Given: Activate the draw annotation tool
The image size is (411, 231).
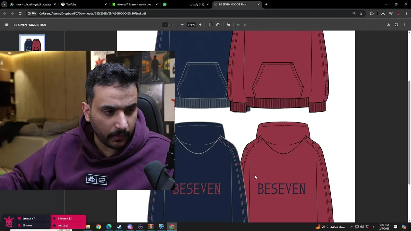Looking at the screenshot, I should [x=229, y=25].
